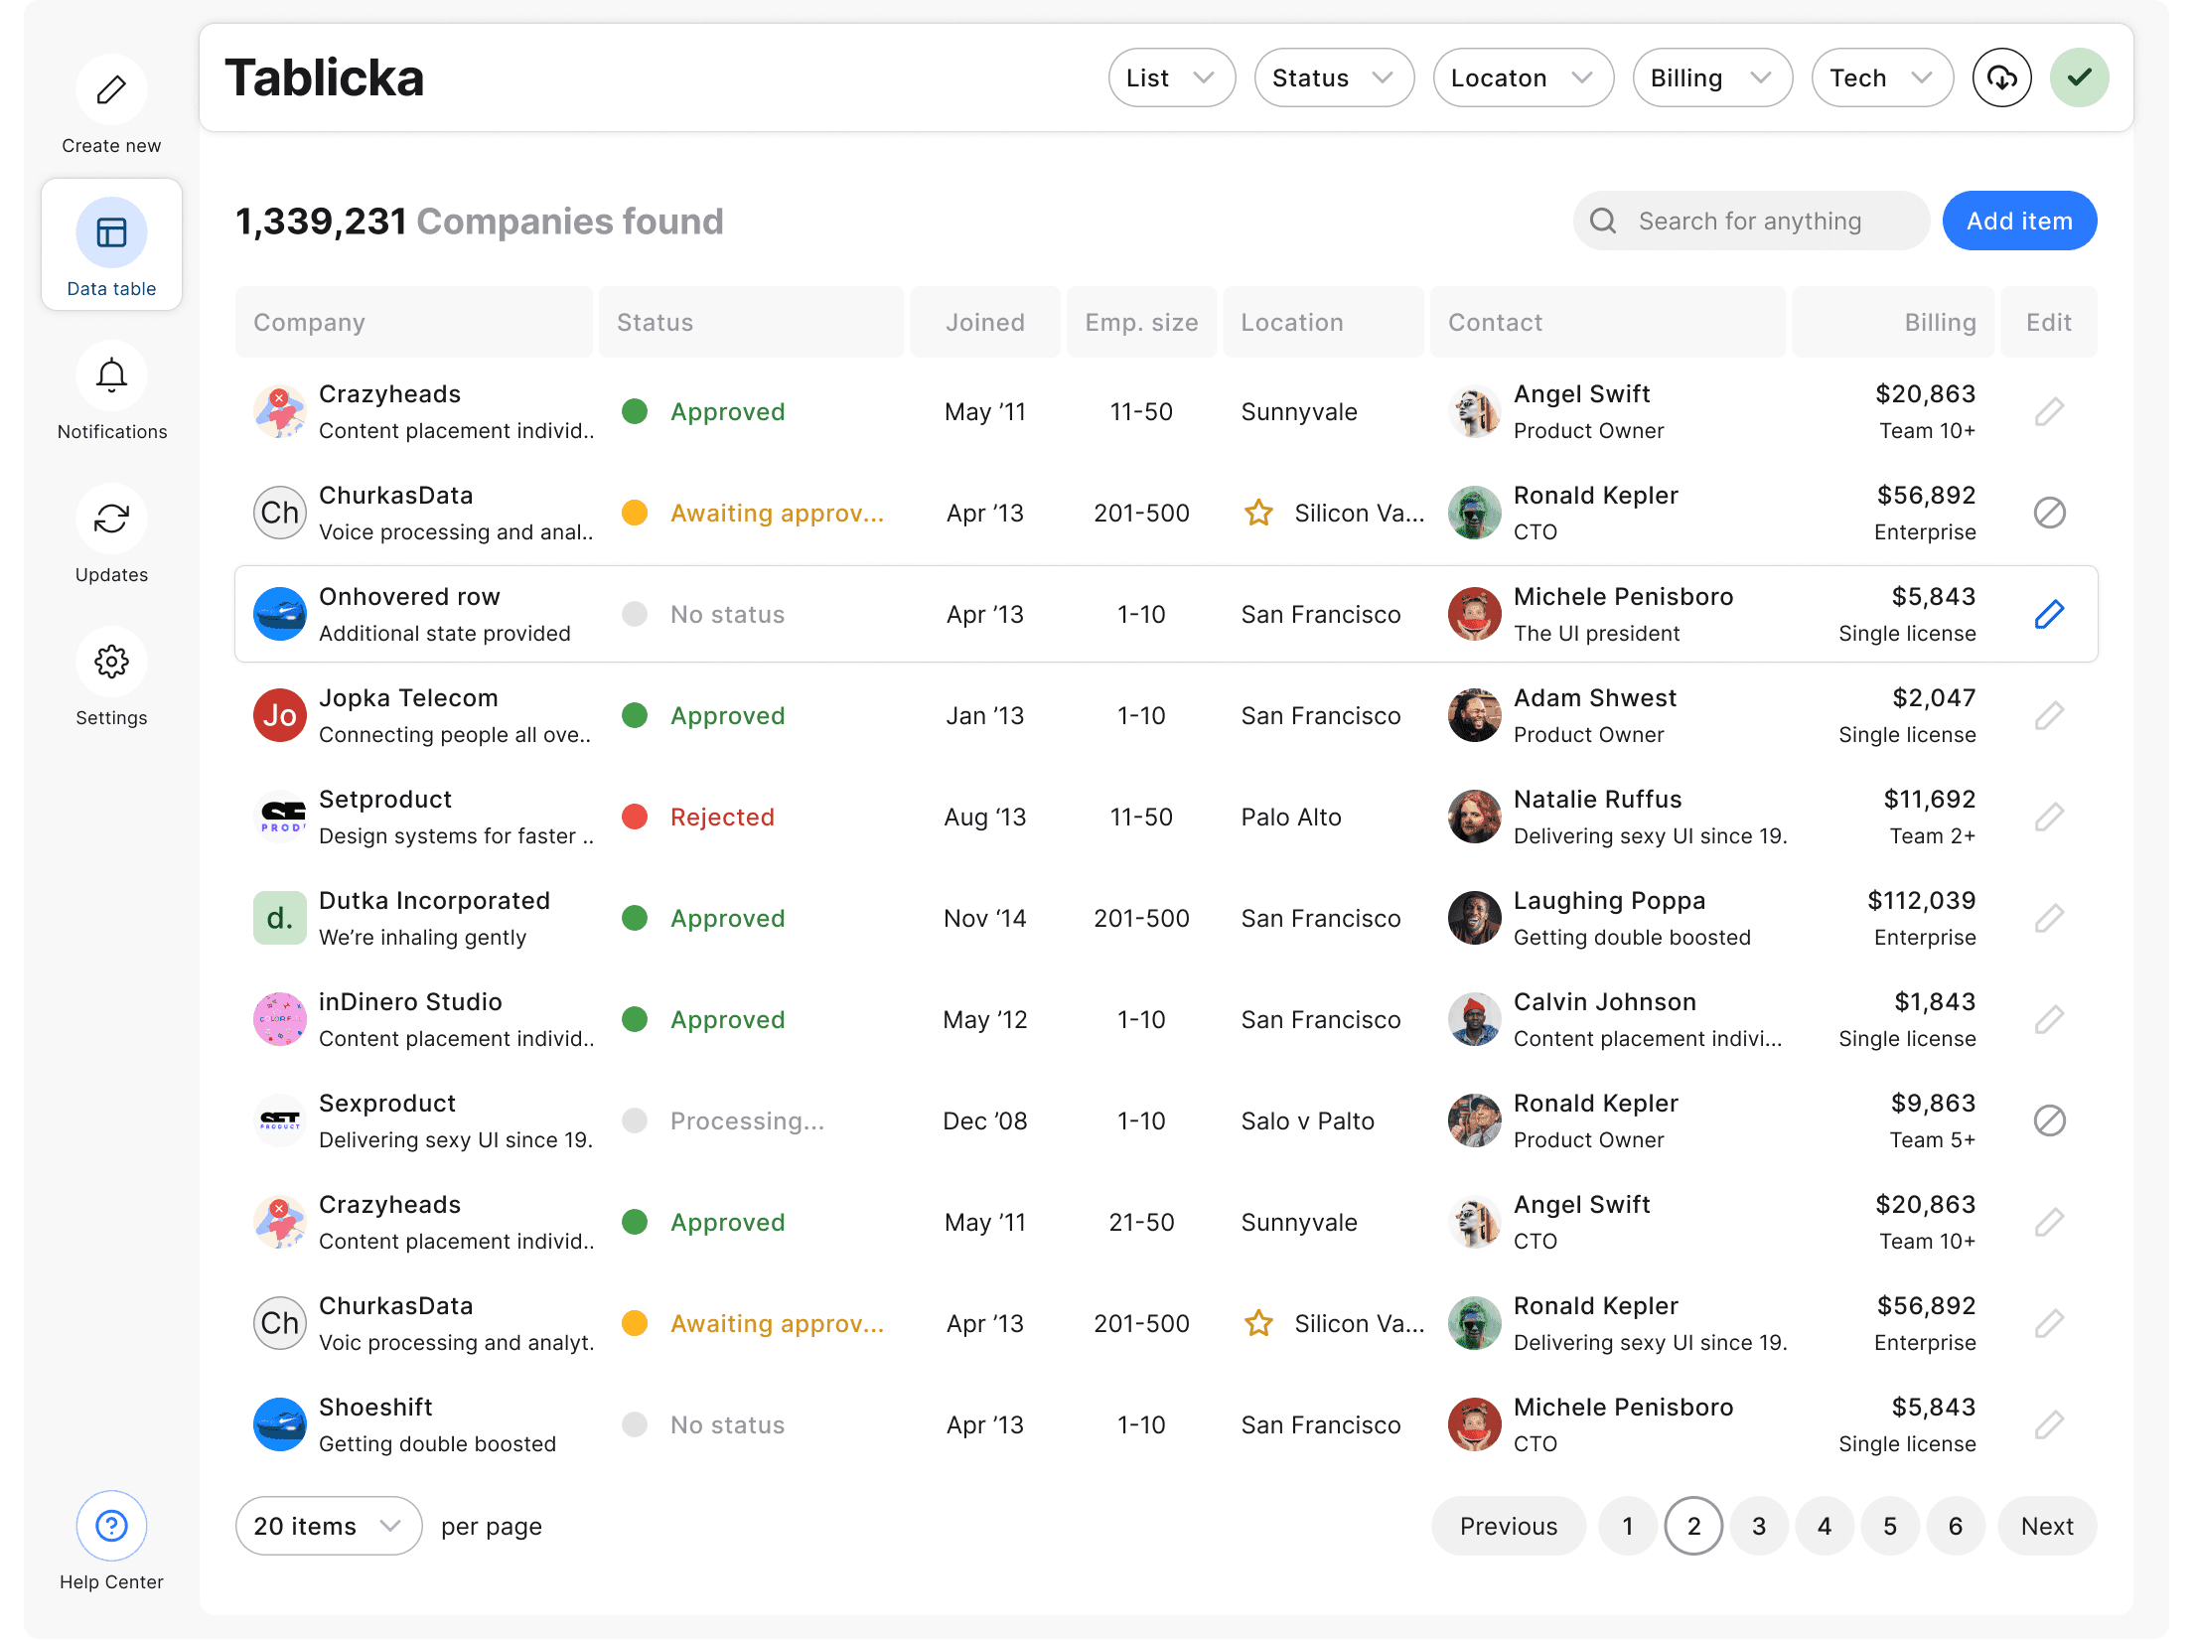Click the blocked edit icon on Sexproduct row

[x=2049, y=1120]
